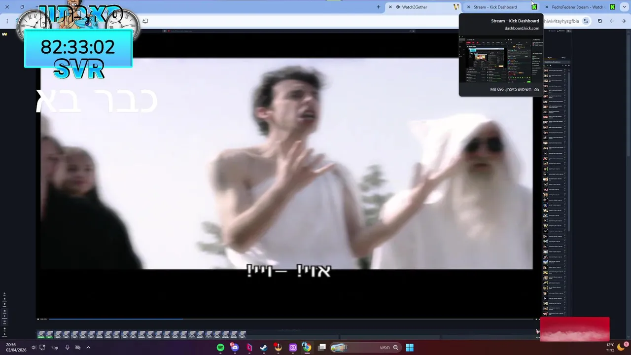Screen dimensions: 631x355
Task: Open the volume control in system tray
Action: [x=34, y=348]
